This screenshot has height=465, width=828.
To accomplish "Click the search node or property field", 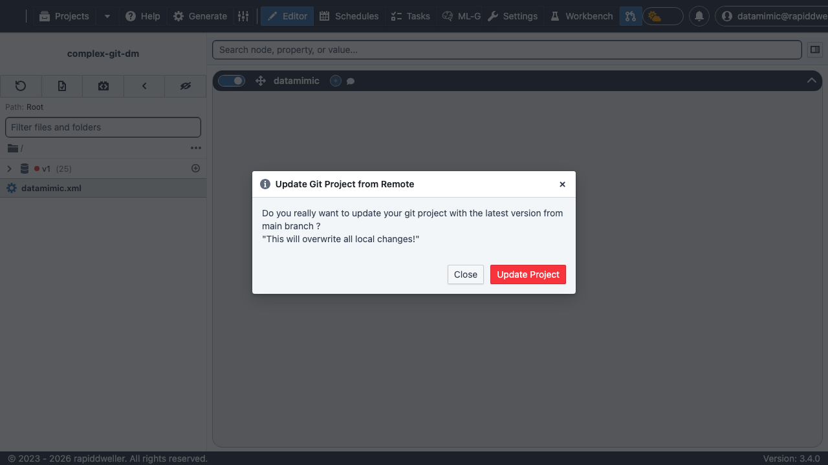I will coord(507,50).
